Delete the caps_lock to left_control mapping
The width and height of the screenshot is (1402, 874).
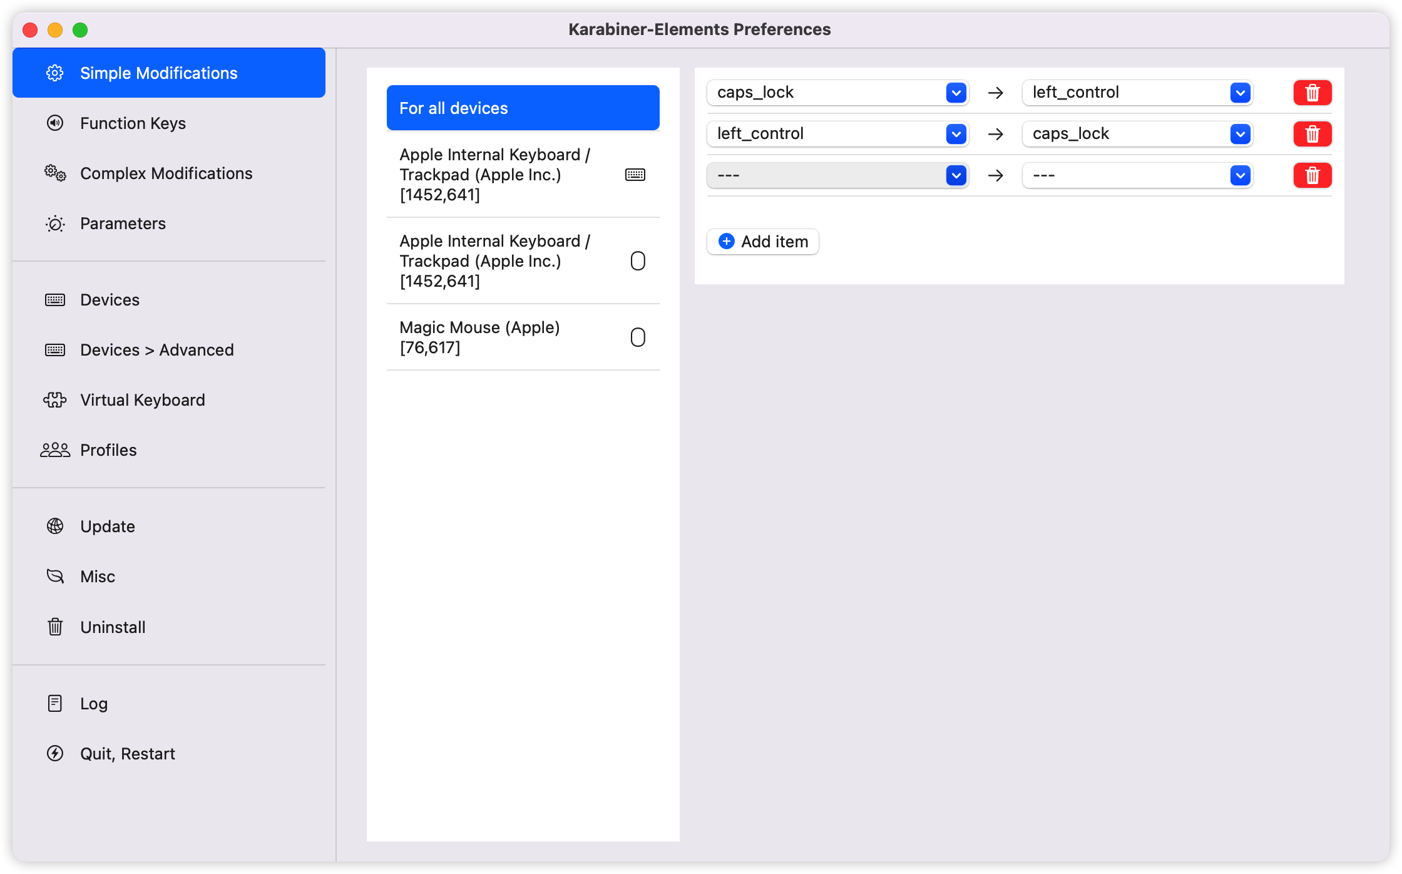pyautogui.click(x=1312, y=93)
